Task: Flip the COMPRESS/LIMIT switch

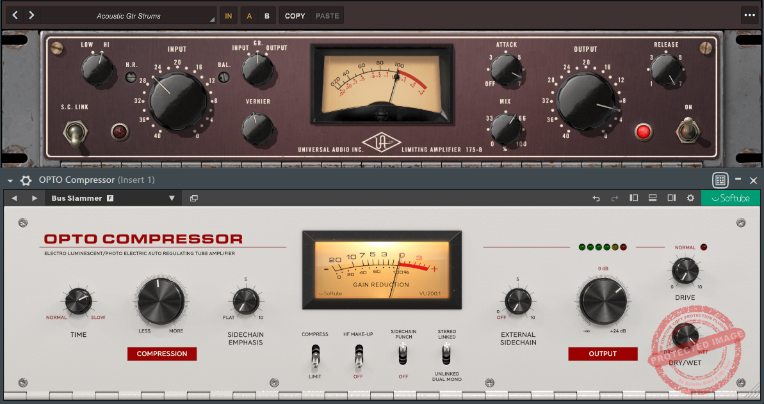Action: click(x=315, y=356)
